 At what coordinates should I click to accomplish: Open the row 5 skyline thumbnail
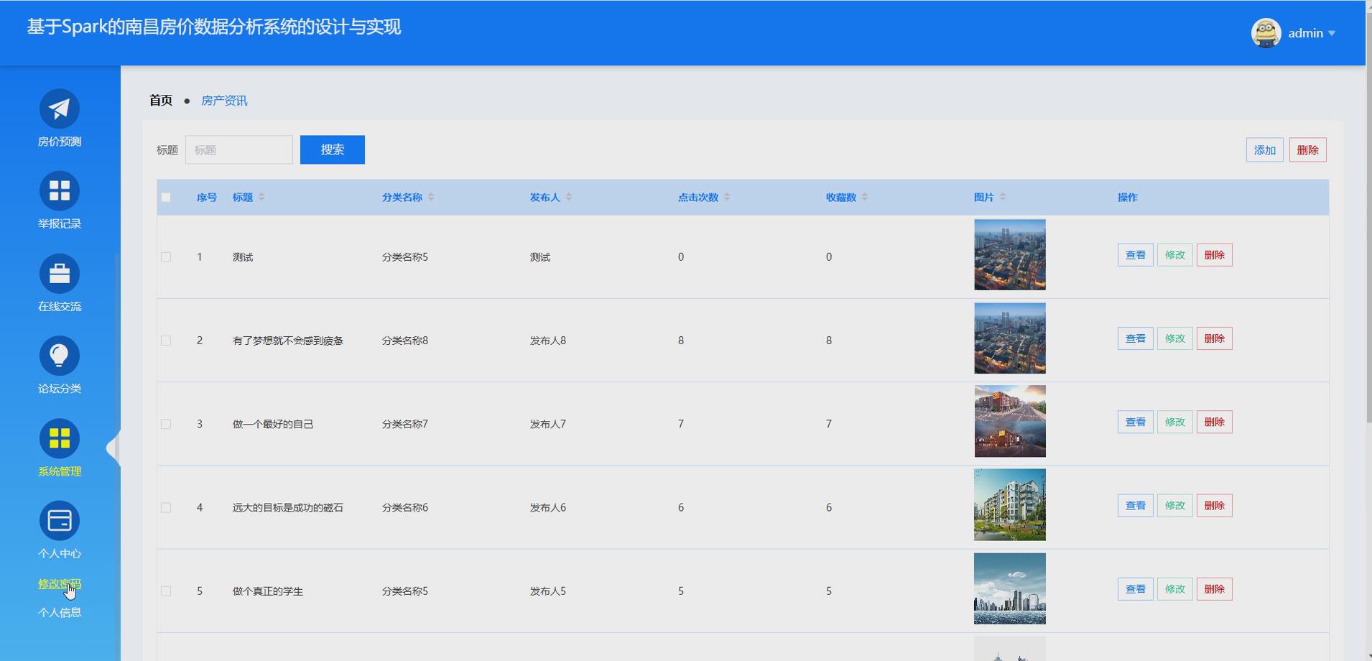(x=1010, y=588)
